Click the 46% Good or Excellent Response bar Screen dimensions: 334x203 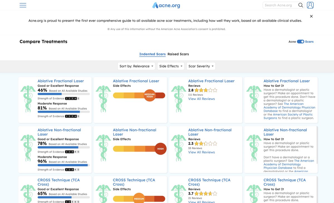tap(64, 94)
